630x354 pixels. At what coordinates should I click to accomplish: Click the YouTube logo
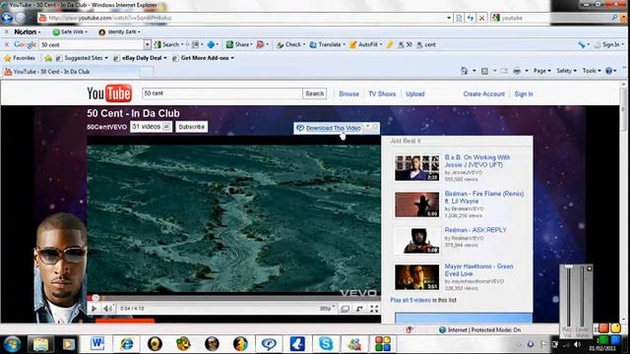pos(109,93)
